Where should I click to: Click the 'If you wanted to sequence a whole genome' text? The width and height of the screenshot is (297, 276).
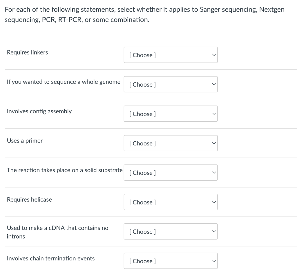(64, 82)
